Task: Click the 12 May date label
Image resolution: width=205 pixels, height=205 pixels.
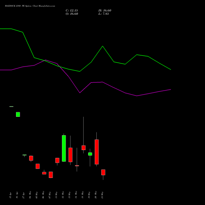Action: (x=63, y=195)
